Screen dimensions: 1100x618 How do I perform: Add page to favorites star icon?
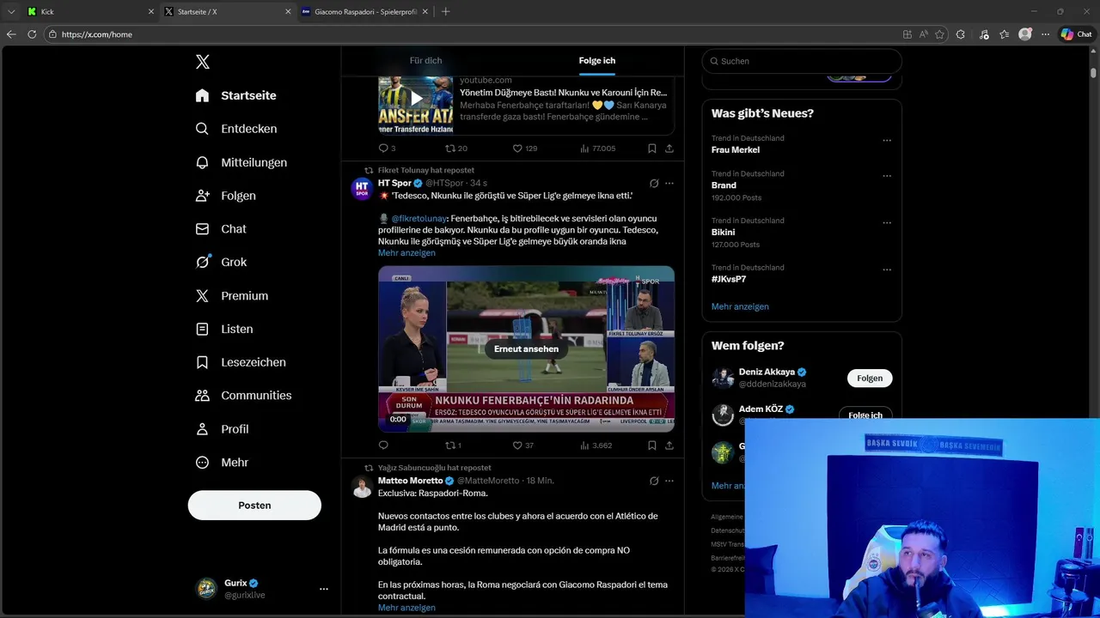pos(940,34)
